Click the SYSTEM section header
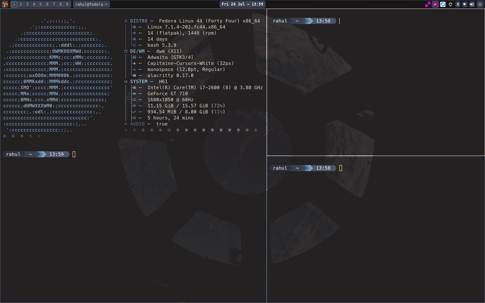This screenshot has height=303, width=485. (139, 82)
